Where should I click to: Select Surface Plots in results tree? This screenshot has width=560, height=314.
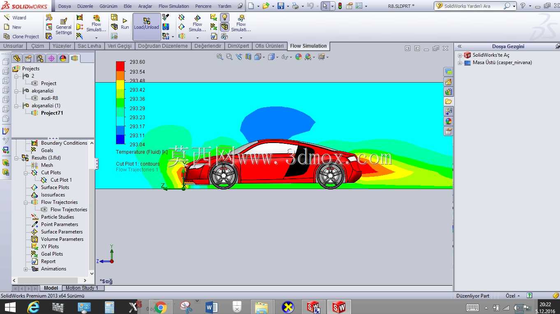click(55, 187)
